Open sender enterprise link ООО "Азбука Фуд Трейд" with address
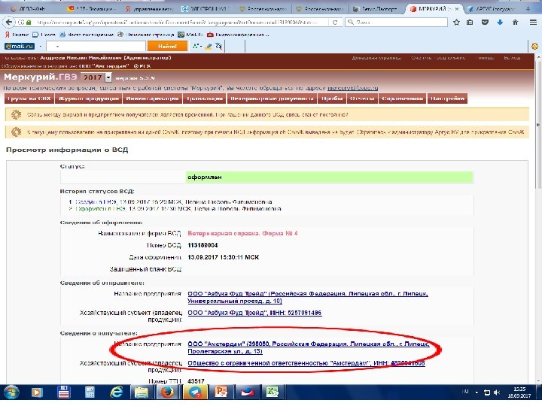This screenshot has width=542, height=406. pos(308,297)
